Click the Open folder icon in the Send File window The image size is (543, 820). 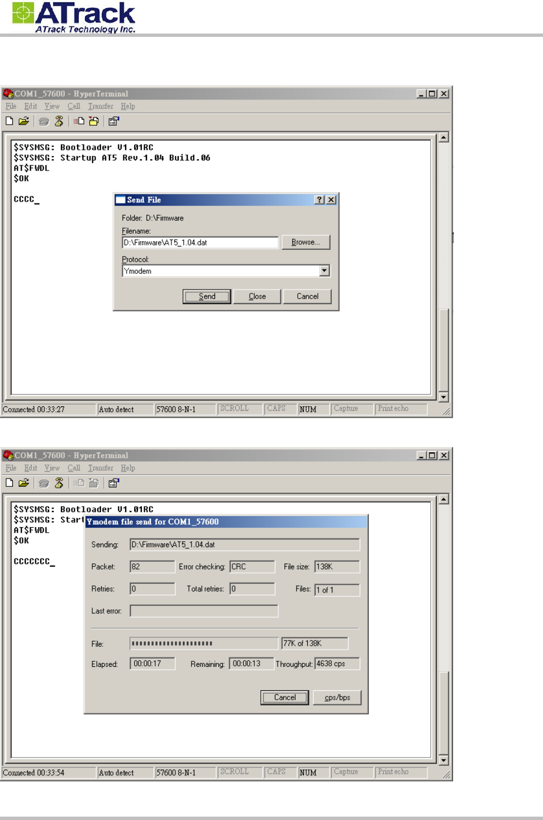[x=23, y=121]
